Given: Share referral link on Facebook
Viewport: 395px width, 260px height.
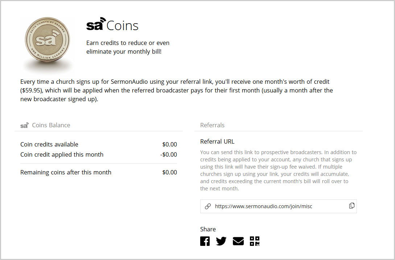Looking at the screenshot, I should [205, 241].
